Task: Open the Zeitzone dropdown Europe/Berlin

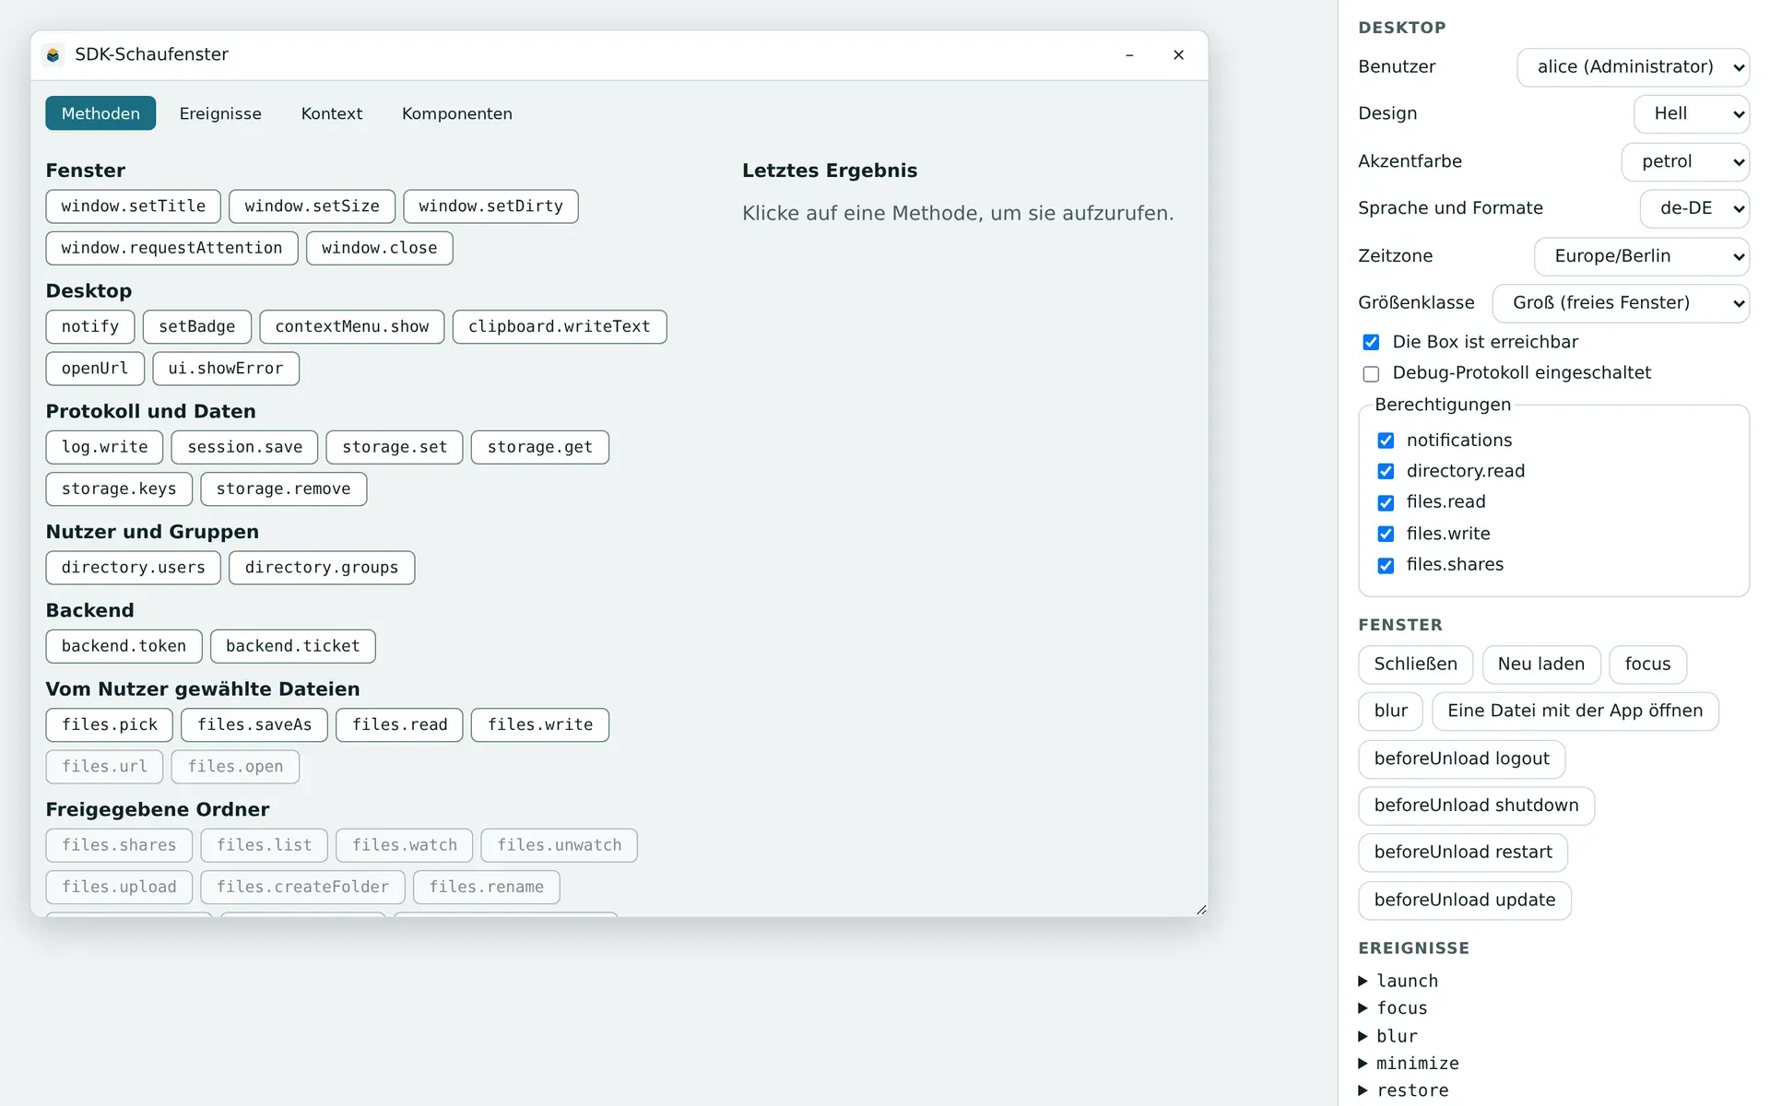Action: [x=1641, y=256]
